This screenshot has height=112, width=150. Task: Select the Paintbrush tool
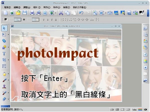pyautogui.click(x=4, y=80)
